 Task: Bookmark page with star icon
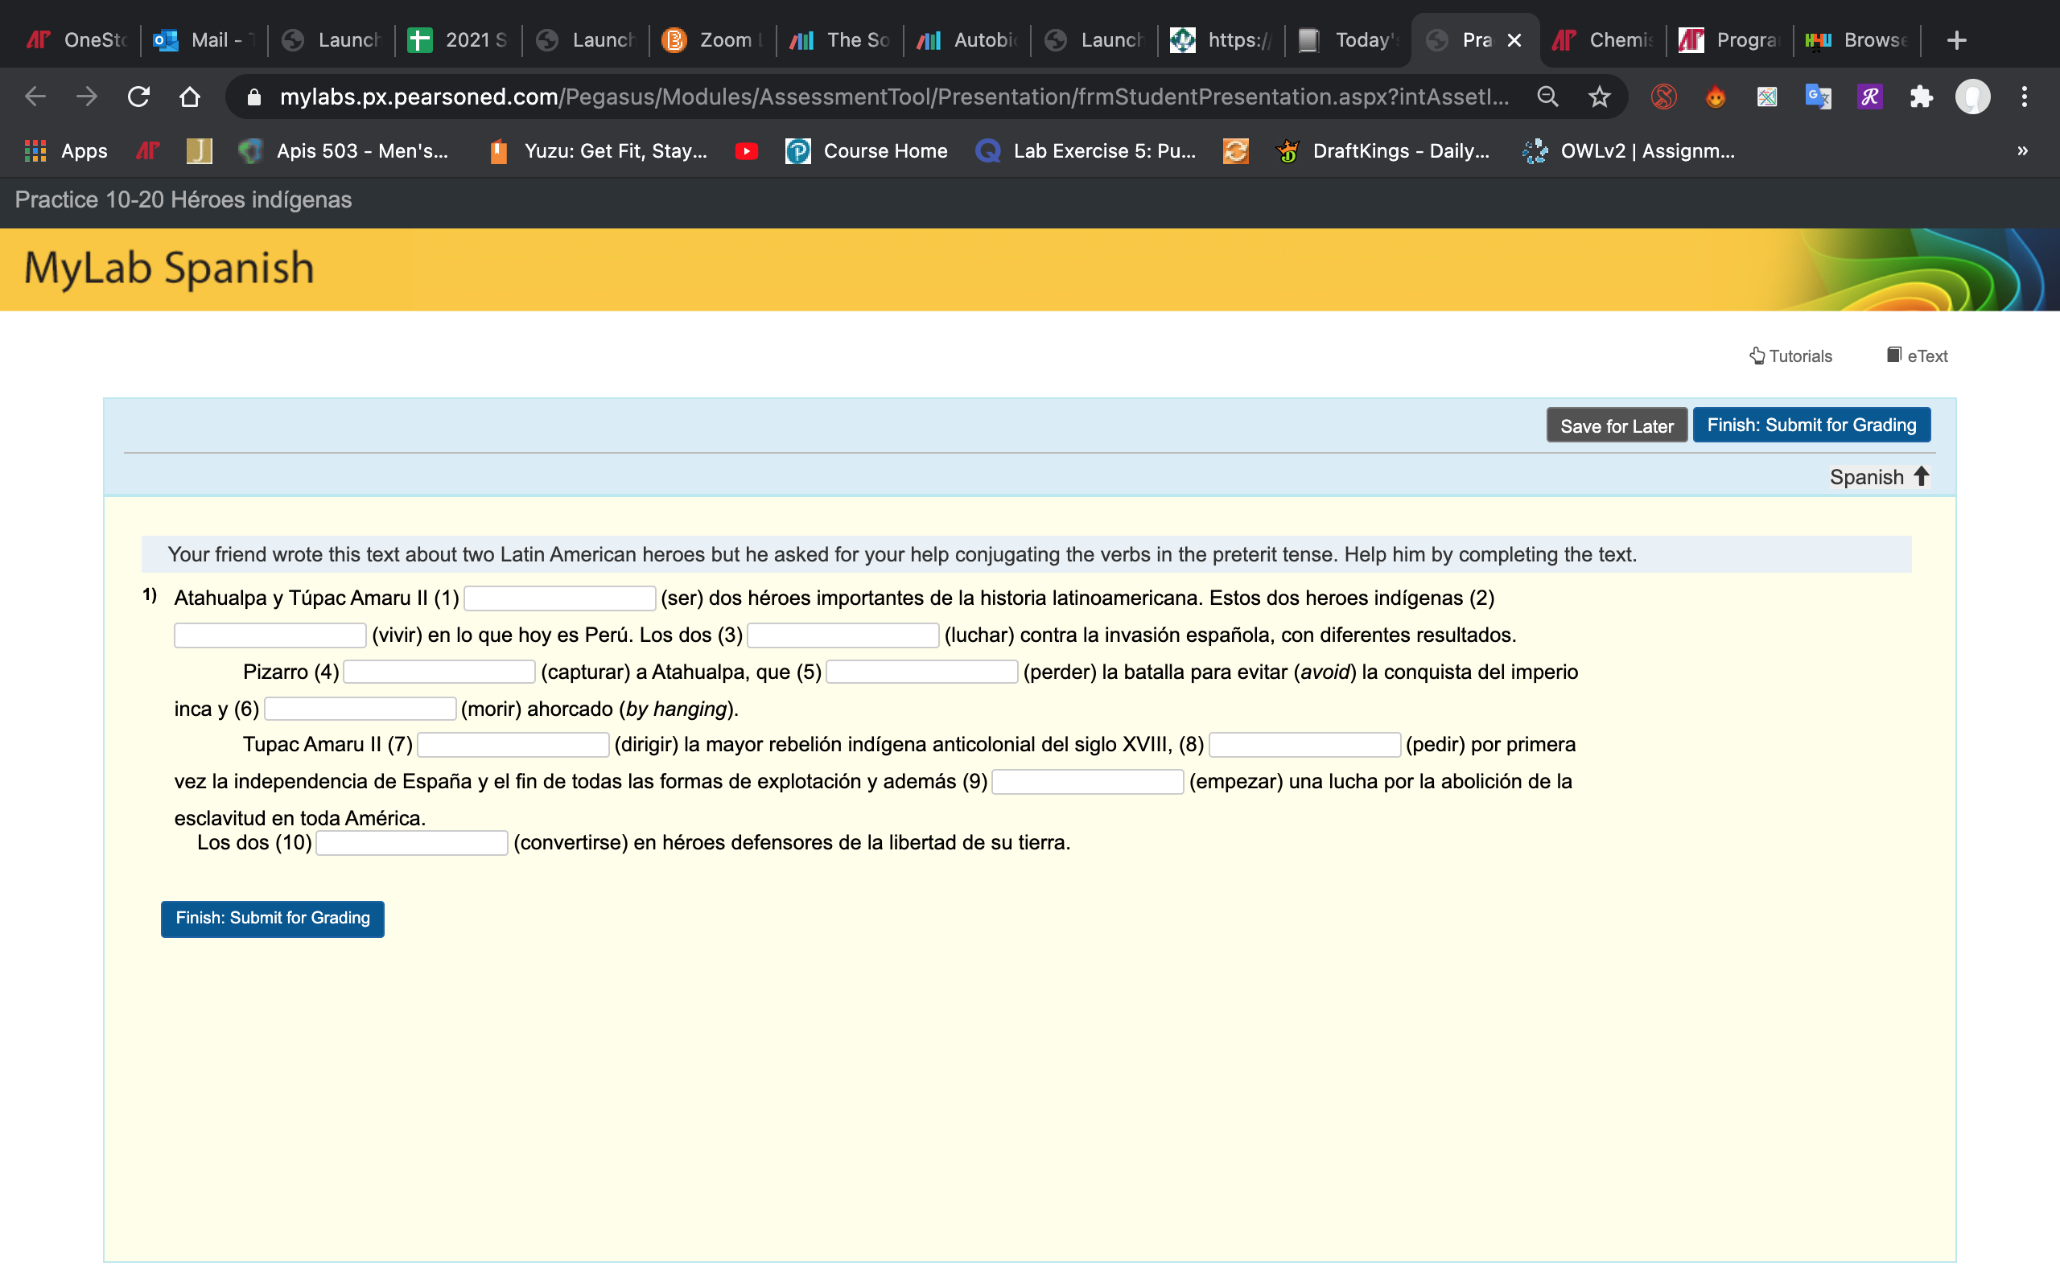(1599, 97)
